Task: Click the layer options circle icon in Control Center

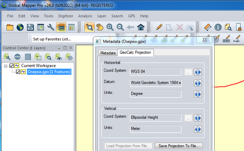Action: pyautogui.click(x=17, y=57)
